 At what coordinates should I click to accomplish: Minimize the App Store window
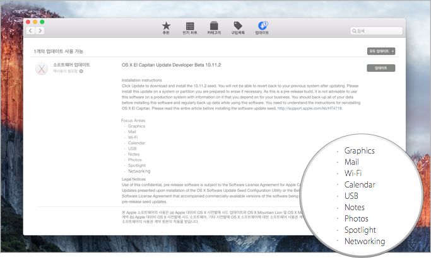(x=35, y=22)
